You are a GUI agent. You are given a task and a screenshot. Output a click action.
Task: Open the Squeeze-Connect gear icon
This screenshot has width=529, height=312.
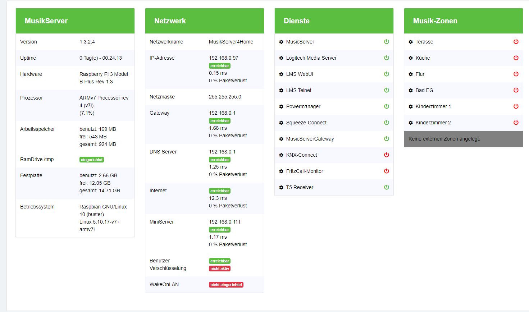281,123
